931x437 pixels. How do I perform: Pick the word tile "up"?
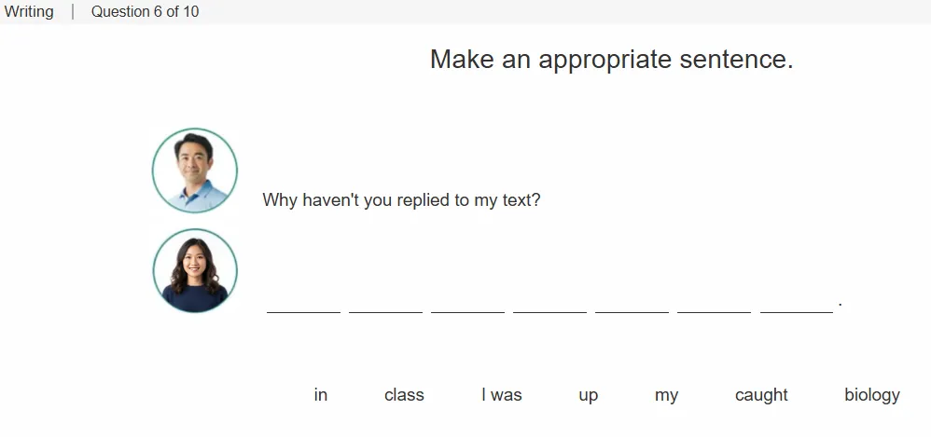(x=589, y=395)
